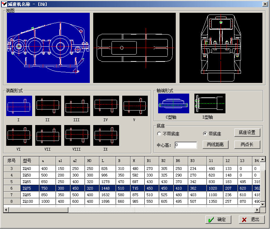The width and height of the screenshot is (270, 229).
Task: Click the 退出 button to exit
Action: (252, 220)
